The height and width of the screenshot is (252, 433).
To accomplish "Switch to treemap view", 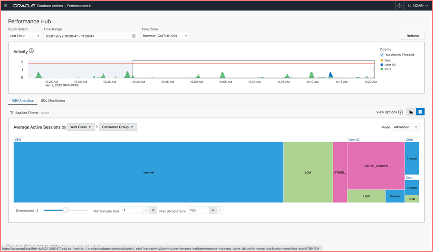I will click(420, 112).
